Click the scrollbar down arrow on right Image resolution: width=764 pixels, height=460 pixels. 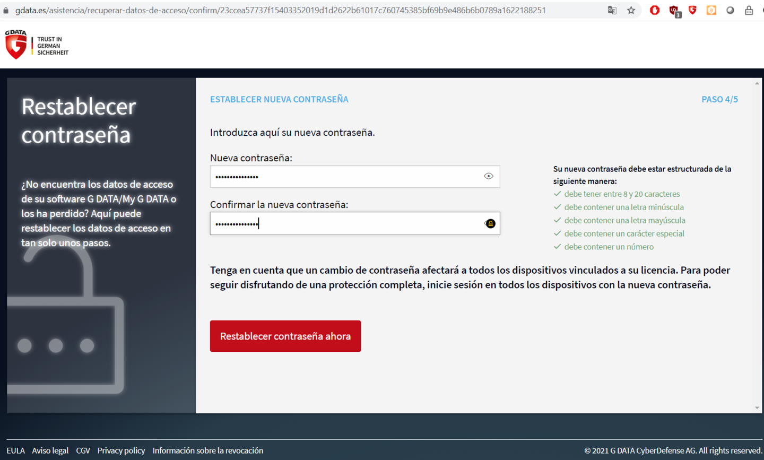757,407
